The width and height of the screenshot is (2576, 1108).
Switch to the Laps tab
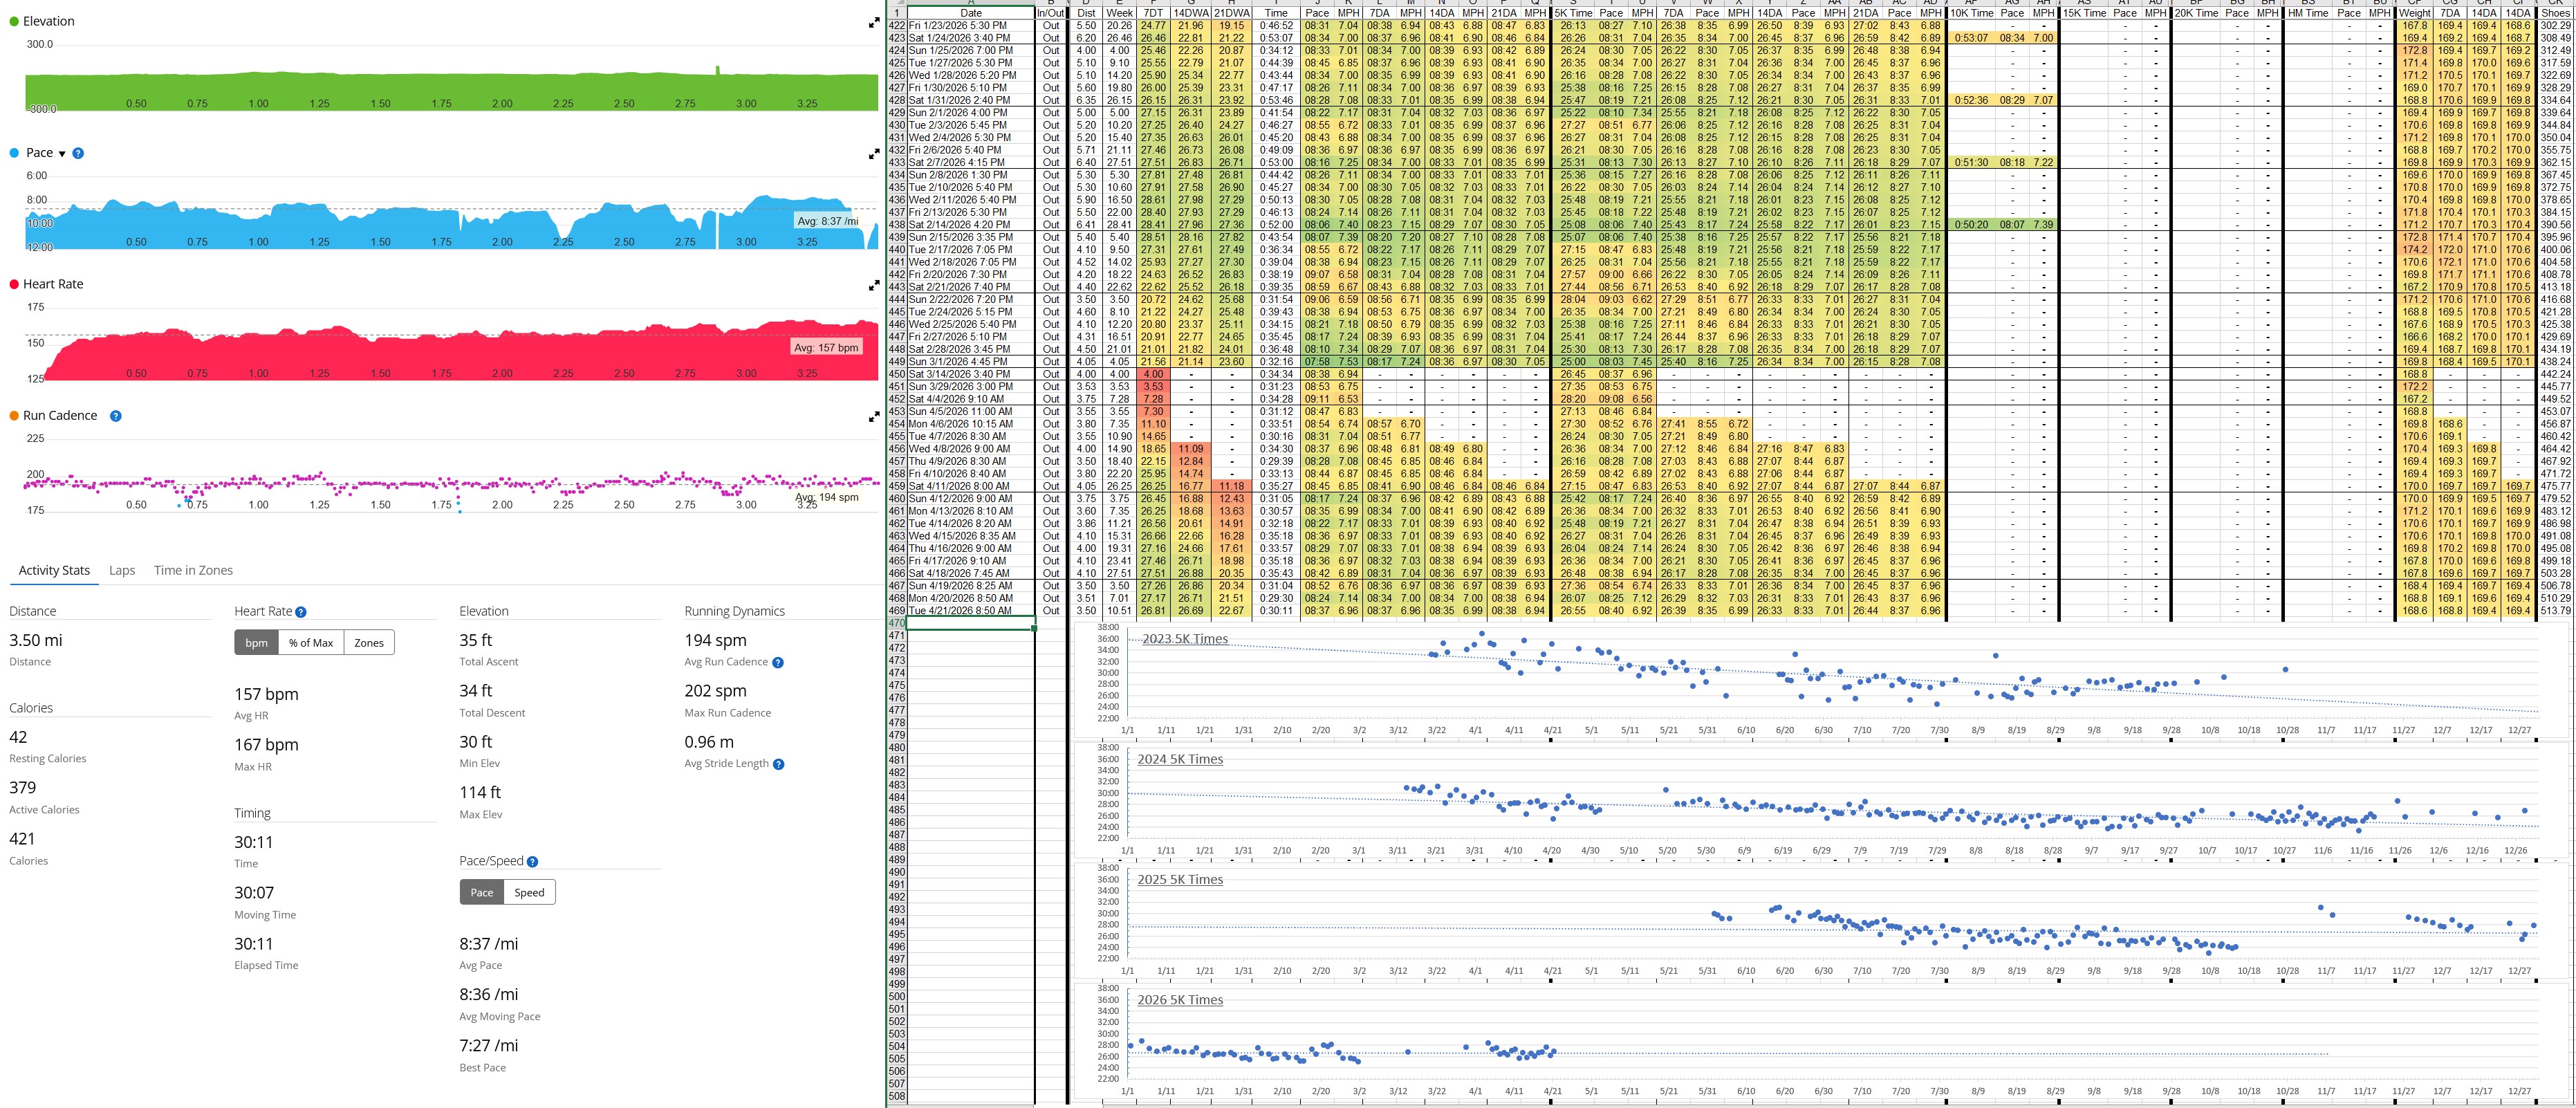[122, 570]
